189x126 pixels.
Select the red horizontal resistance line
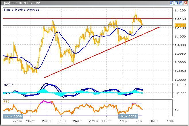[86, 18]
